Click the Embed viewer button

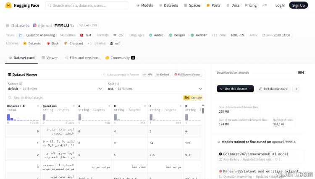point(163,75)
